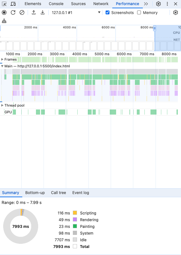Click the 3000 ms ruler label
This screenshot has width=181, height=255.
57,54
